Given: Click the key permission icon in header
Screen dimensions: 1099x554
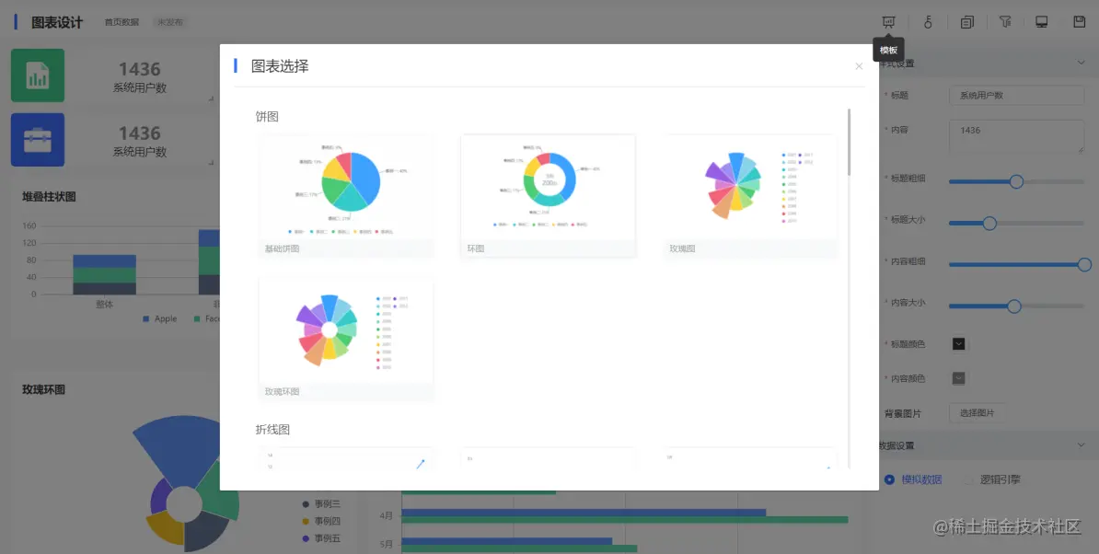Looking at the screenshot, I should pyautogui.click(x=928, y=22).
